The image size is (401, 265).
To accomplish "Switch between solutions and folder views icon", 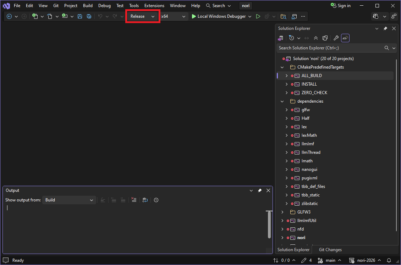I will pyautogui.click(x=280, y=38).
